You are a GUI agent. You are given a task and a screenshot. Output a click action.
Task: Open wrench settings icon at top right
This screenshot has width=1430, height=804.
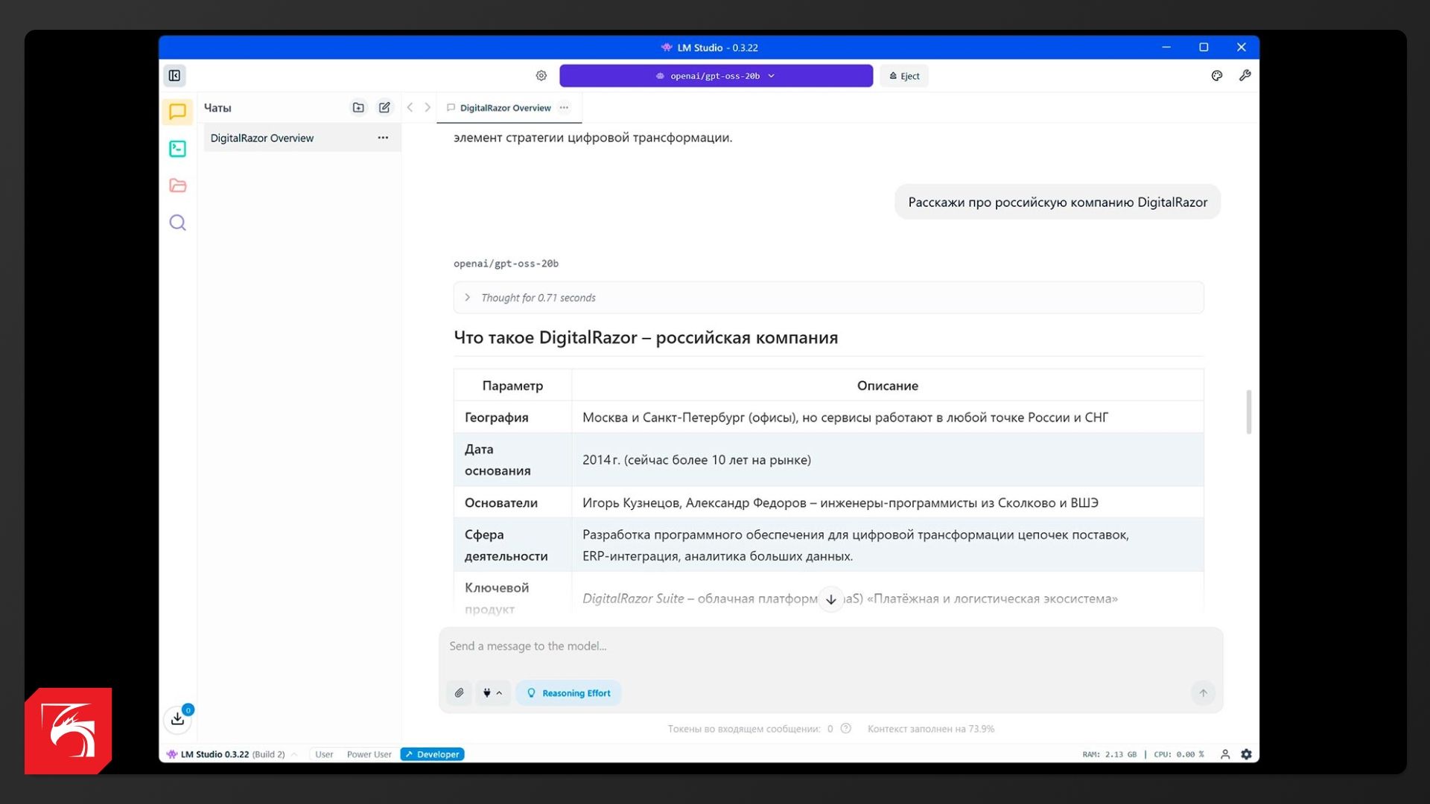tap(1245, 75)
